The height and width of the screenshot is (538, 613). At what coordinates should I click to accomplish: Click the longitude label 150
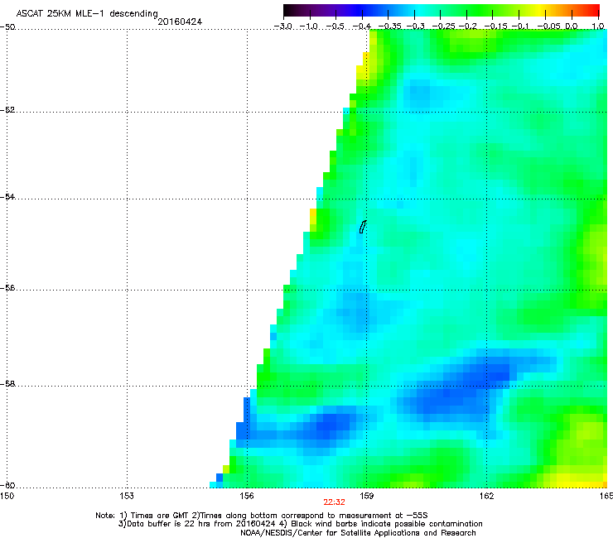click(x=7, y=496)
